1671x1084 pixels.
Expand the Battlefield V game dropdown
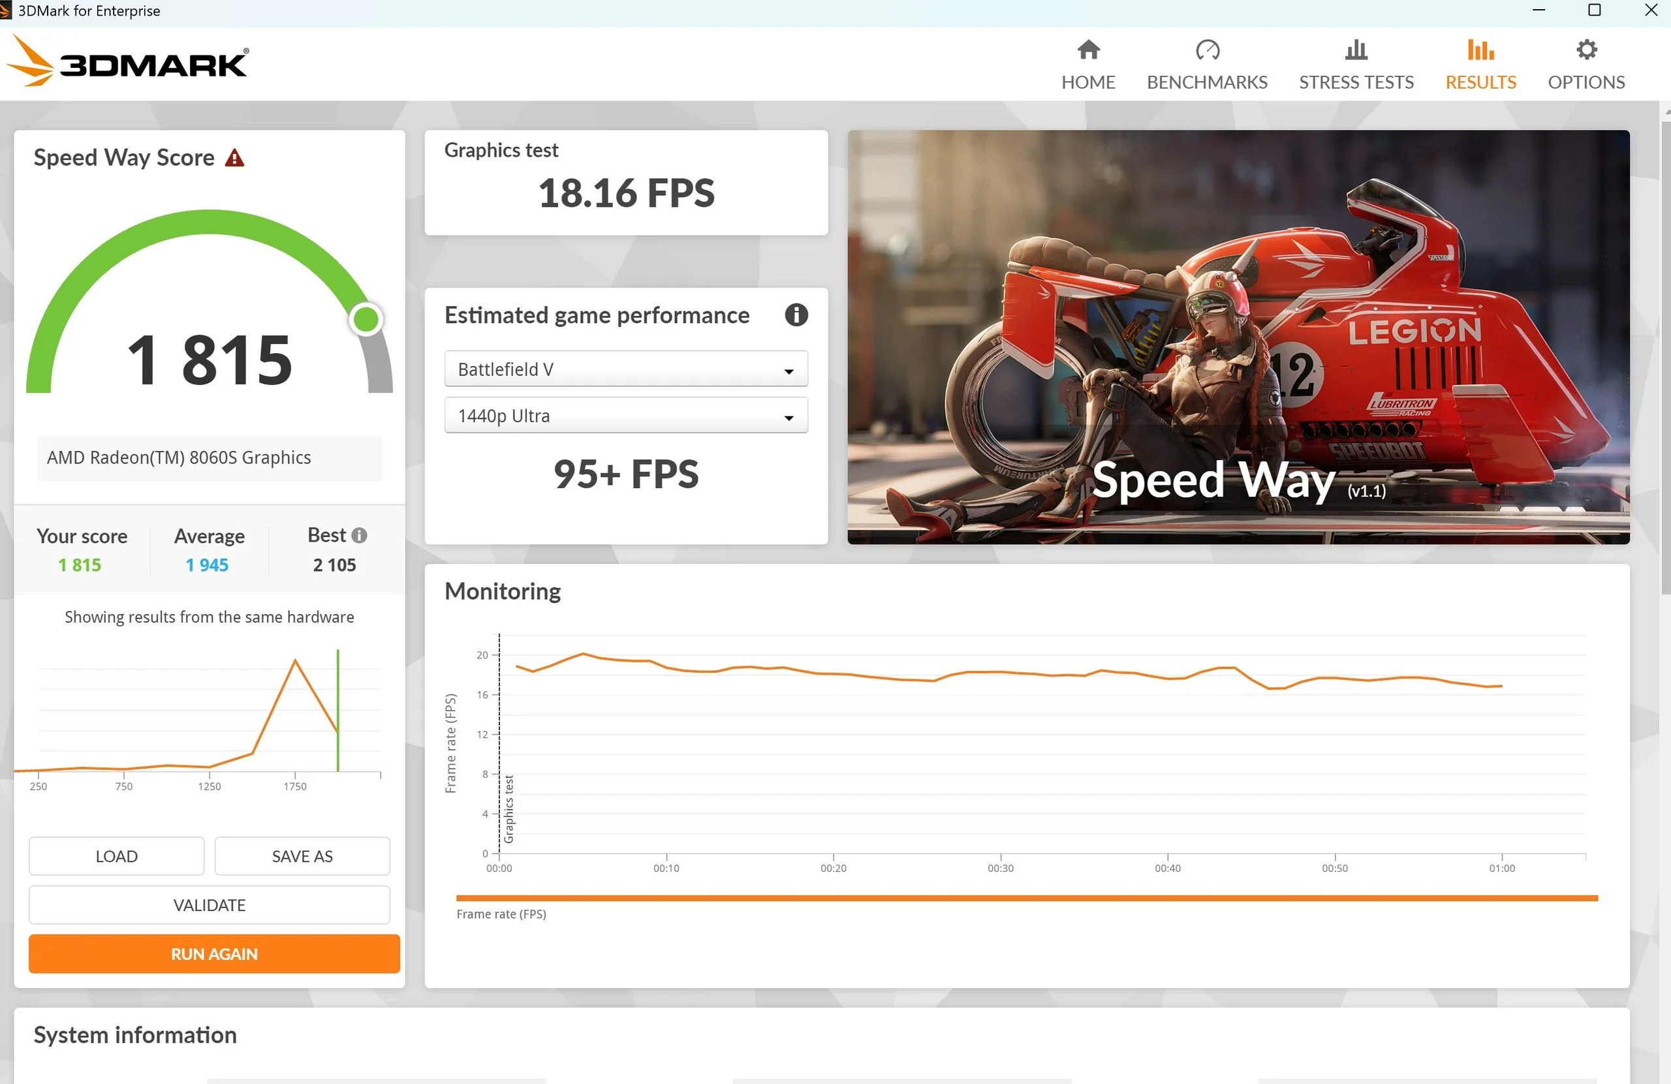tap(625, 369)
